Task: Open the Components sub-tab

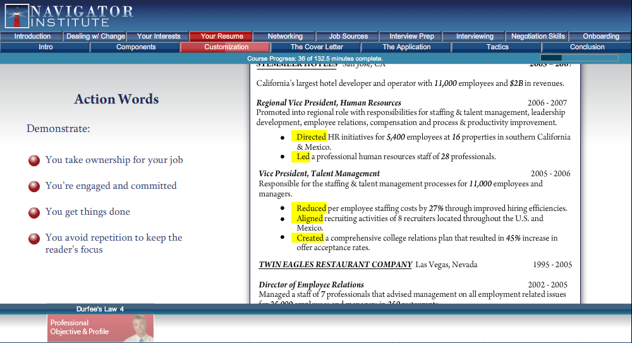Action: [x=136, y=47]
